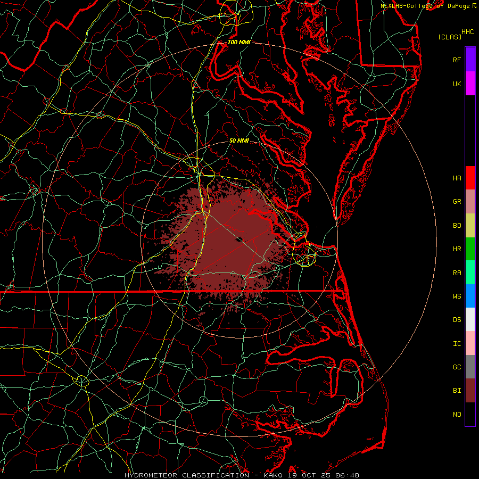Click the BD legend label
The image size is (479, 479).
[457, 226]
